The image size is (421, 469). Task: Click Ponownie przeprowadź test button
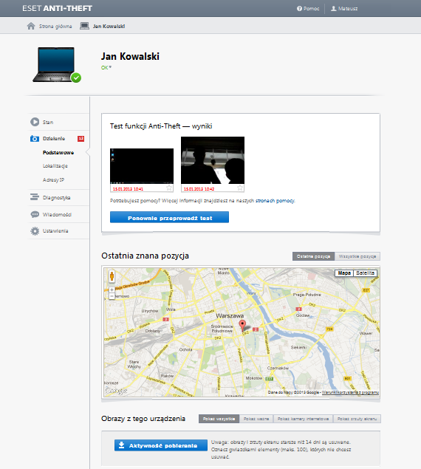pyautogui.click(x=169, y=217)
